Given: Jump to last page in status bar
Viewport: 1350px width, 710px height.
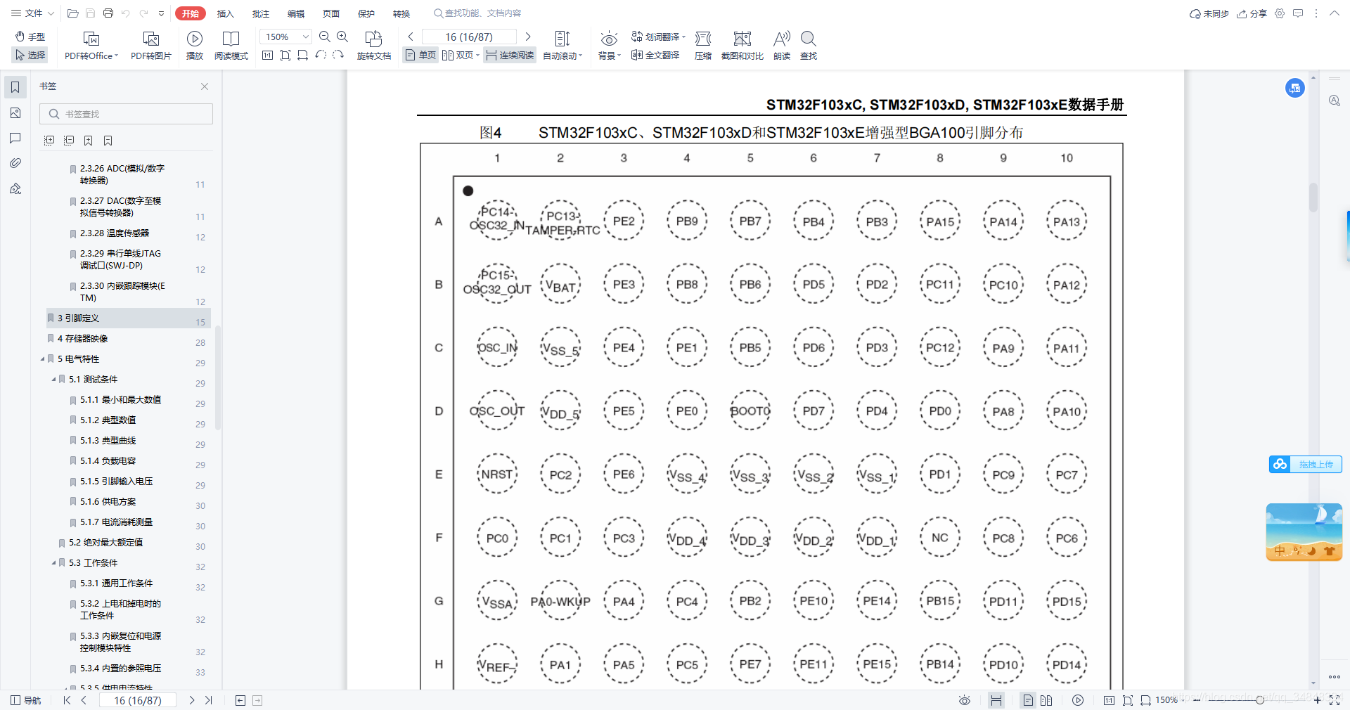Looking at the screenshot, I should coord(208,700).
